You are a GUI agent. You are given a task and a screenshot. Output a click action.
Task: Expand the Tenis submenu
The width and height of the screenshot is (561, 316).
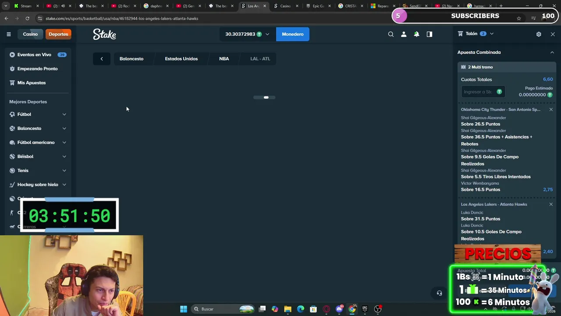pyautogui.click(x=64, y=171)
